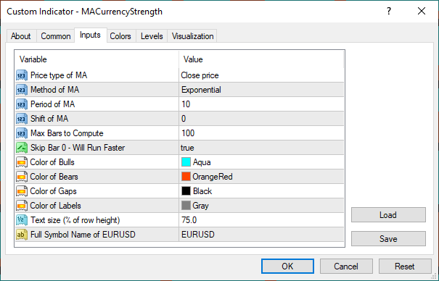
Task: Reset inputs with the Reset button
Action: click(x=405, y=267)
